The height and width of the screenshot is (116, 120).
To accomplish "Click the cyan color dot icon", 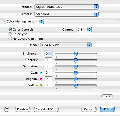I will pos(41,72).
